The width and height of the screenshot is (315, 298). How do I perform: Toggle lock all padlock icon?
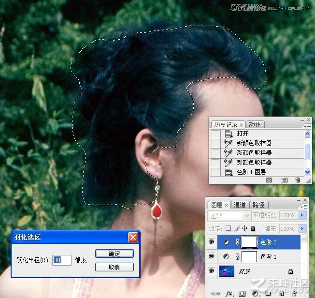pos(253,228)
